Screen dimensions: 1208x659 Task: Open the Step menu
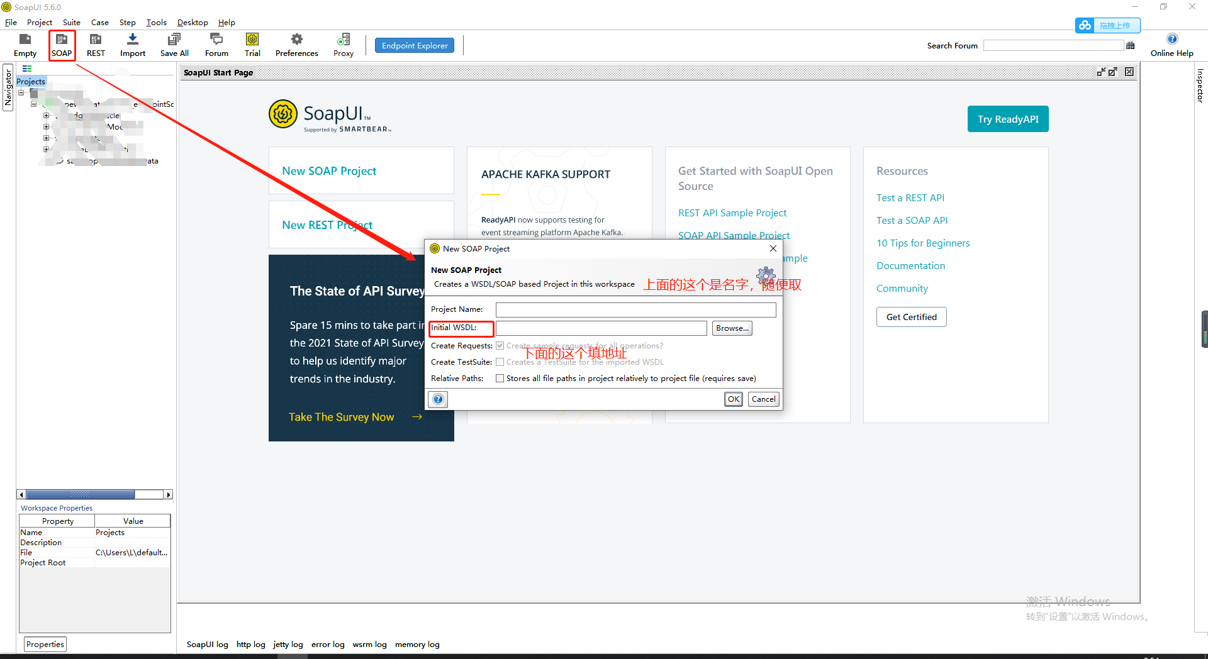pos(127,22)
